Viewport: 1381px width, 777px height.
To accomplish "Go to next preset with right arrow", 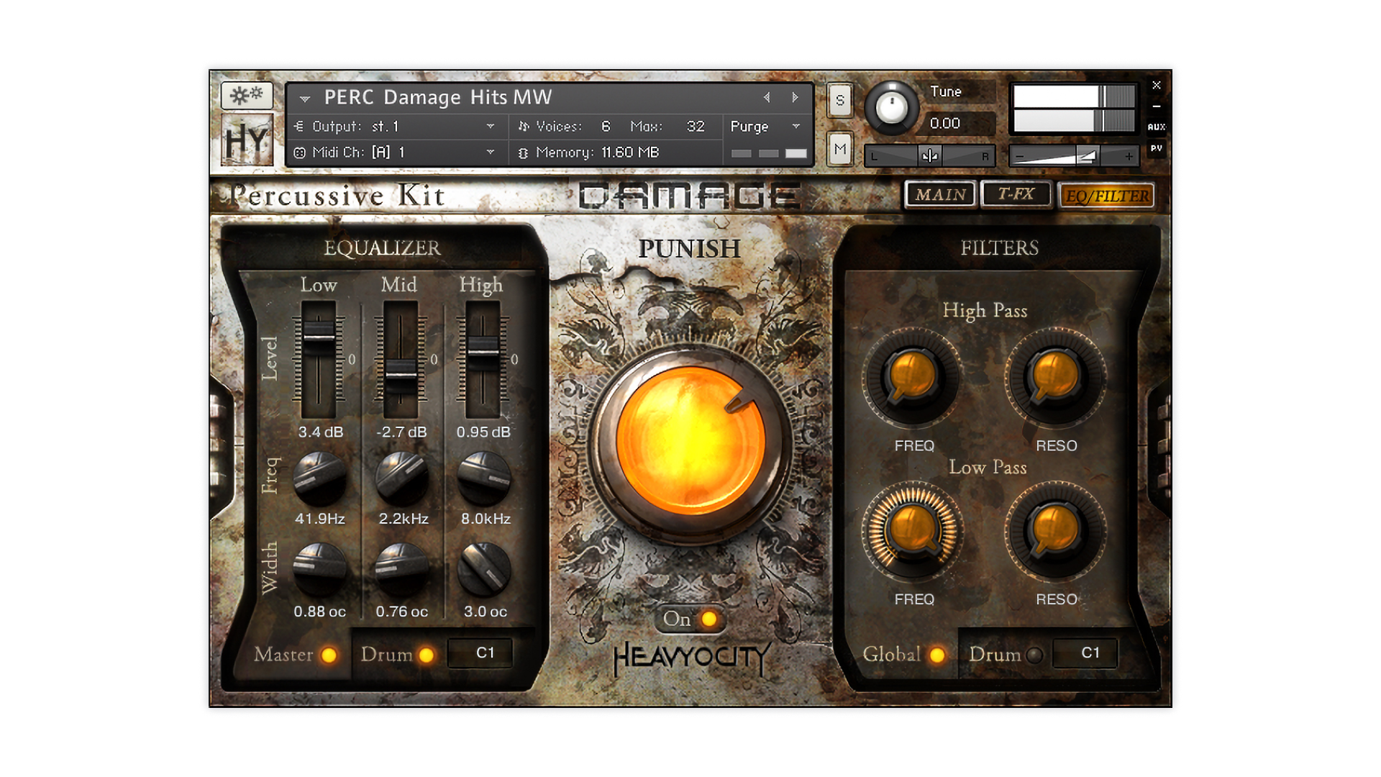I will point(795,98).
